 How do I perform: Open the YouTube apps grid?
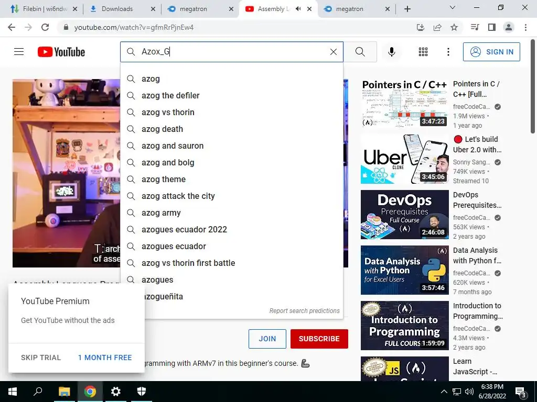tap(423, 52)
